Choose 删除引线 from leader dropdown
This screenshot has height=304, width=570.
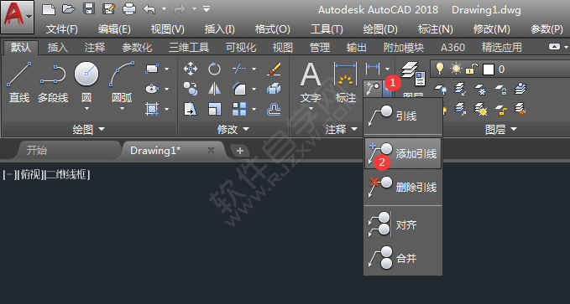(x=403, y=188)
